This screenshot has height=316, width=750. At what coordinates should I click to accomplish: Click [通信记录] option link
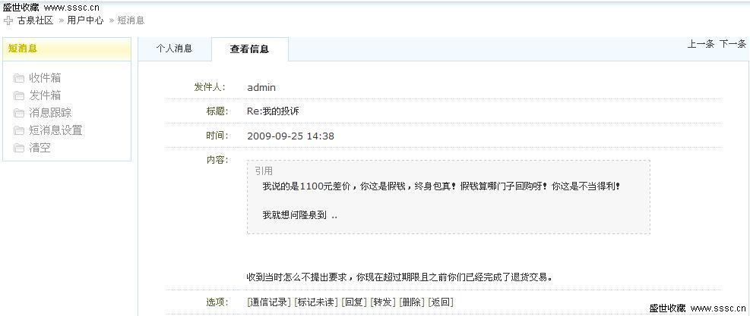click(268, 302)
